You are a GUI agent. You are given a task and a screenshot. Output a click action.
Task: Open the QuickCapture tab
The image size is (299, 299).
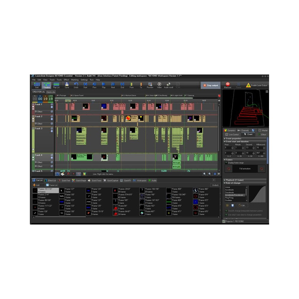point(111,180)
